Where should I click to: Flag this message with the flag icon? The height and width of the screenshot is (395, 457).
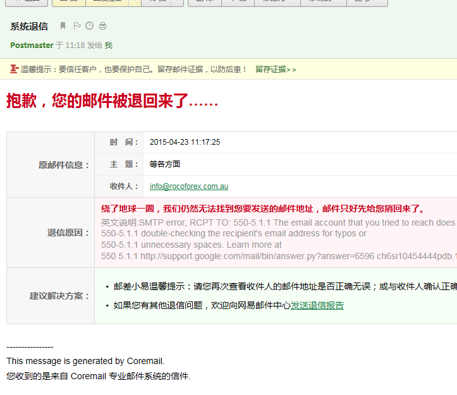[77, 26]
